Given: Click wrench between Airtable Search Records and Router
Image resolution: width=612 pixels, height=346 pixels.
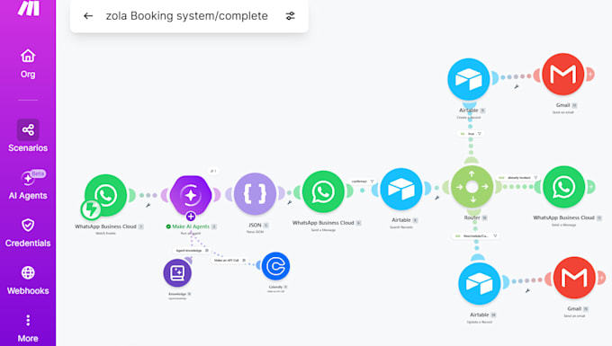Looking at the screenshot, I should point(436,198).
